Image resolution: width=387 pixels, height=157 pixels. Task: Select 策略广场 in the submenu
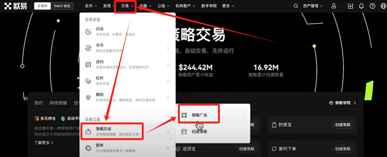(x=213, y=115)
